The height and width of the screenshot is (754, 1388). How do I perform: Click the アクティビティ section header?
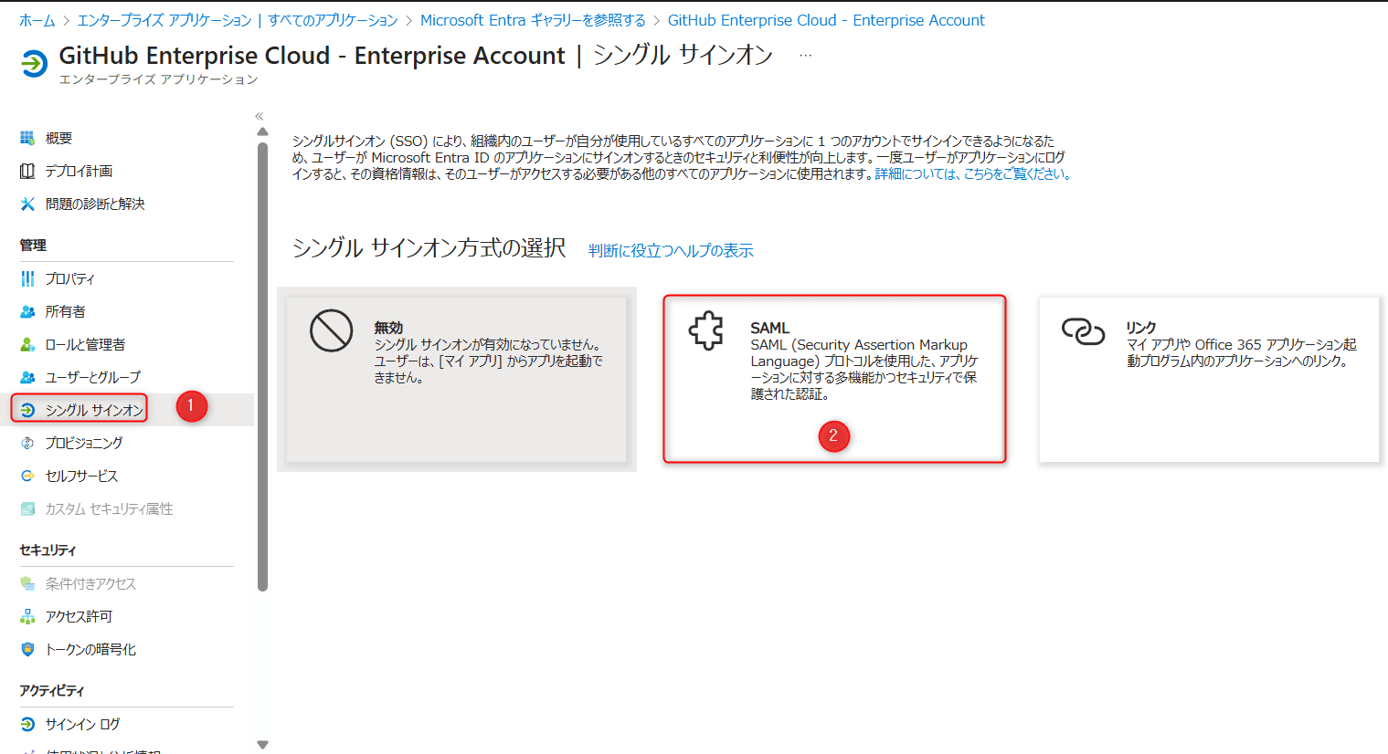pos(51,690)
